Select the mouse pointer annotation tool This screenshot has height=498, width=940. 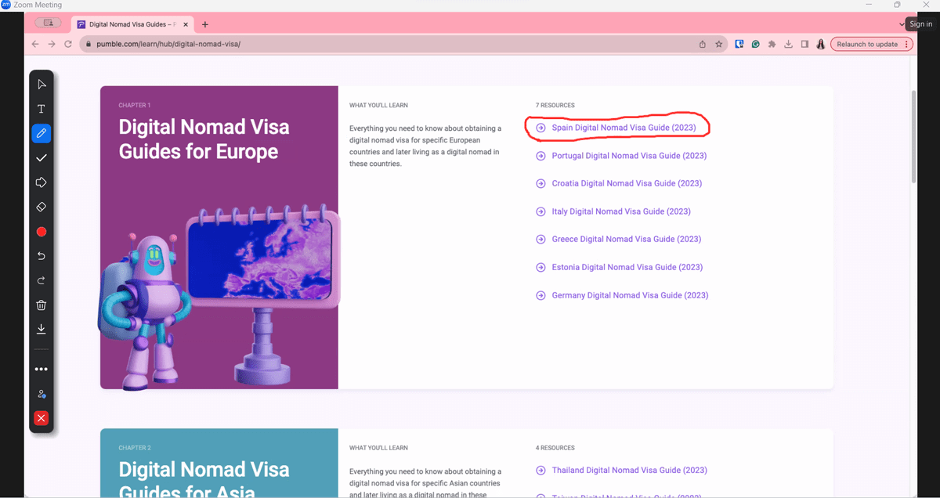point(42,85)
